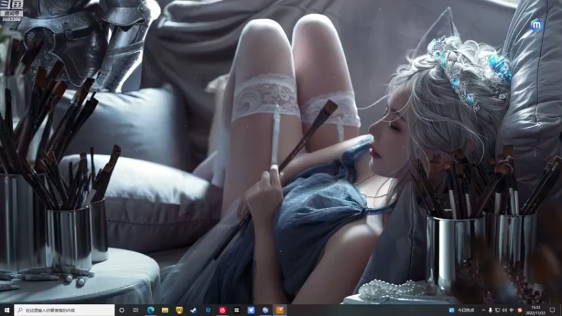Open File Explorer from taskbar

(x=165, y=310)
